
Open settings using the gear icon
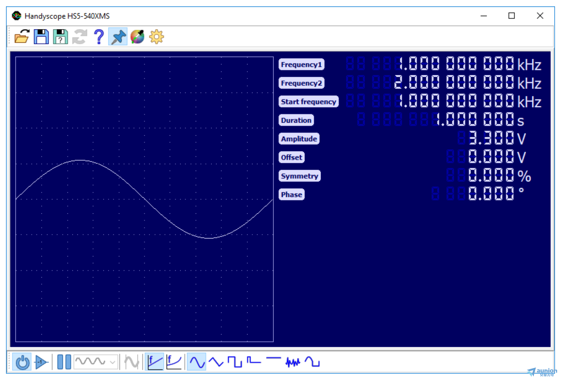(157, 37)
